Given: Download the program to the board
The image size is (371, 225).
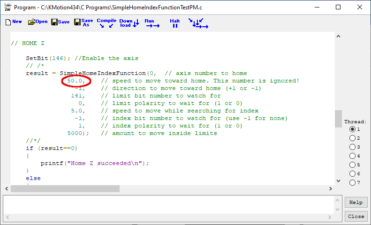Looking at the screenshot, I should click(129, 23).
